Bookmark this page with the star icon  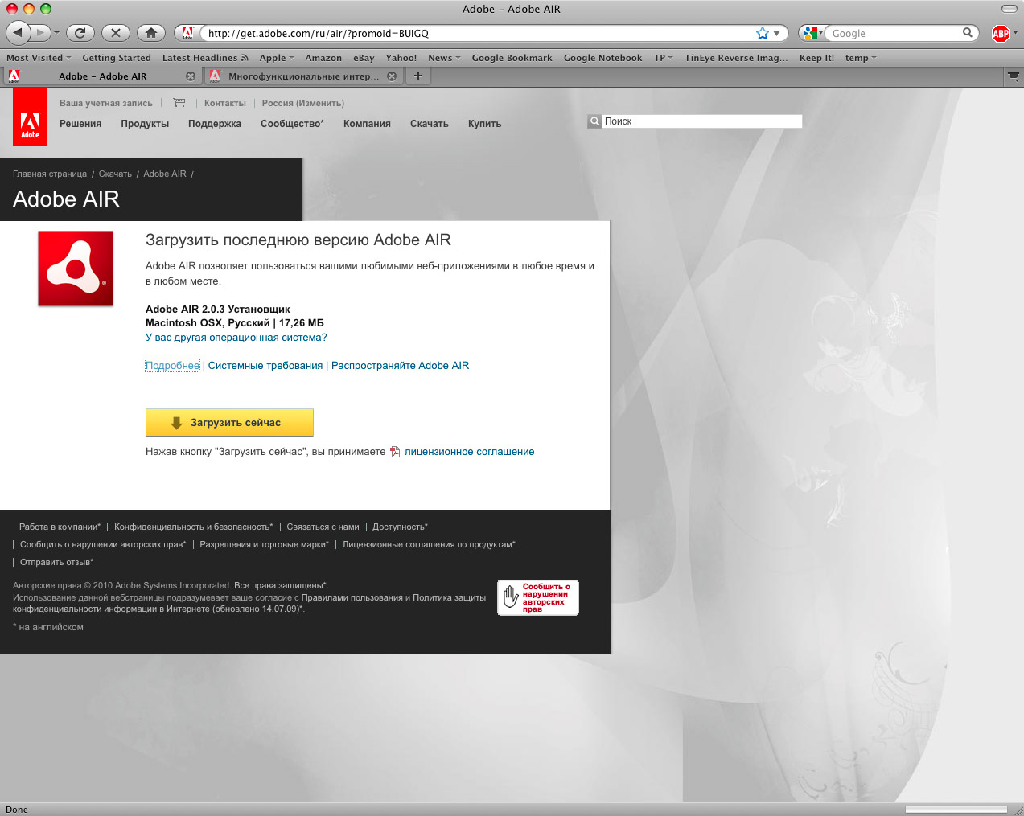[763, 33]
